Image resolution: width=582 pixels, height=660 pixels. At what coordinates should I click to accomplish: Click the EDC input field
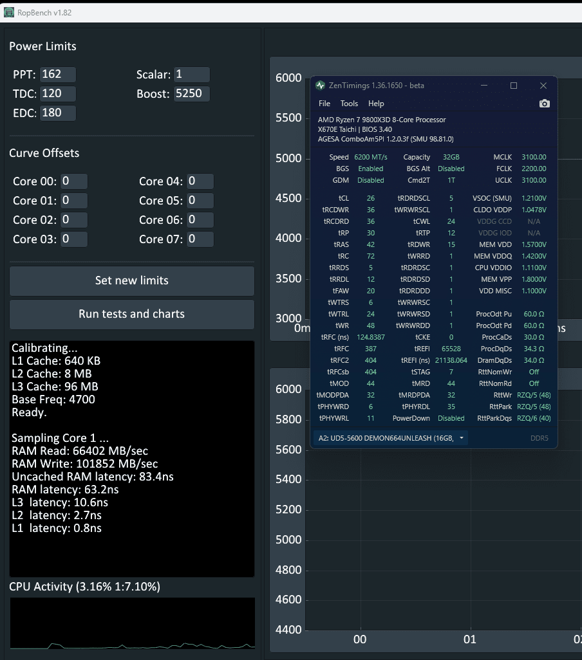[58, 113]
